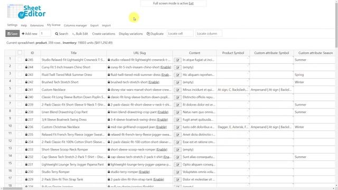Open the Export menu item
The width and height of the screenshot is (338, 190).
[95, 25]
